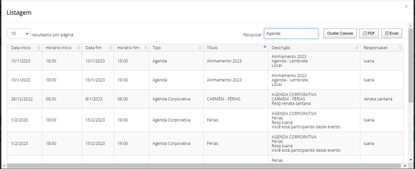Click sort arrows on Data início column

pos(39,48)
